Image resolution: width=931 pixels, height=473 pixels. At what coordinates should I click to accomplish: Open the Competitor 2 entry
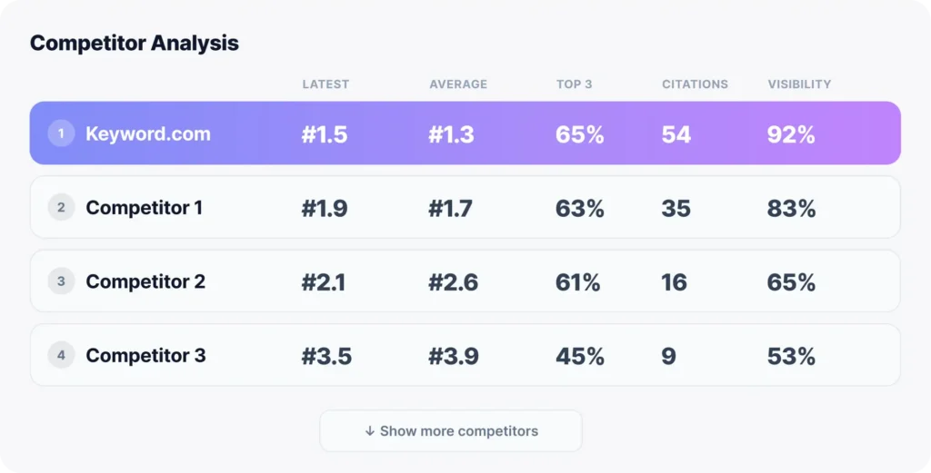(145, 281)
